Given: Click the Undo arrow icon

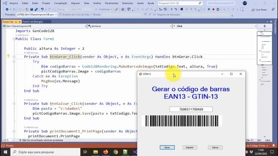Looking at the screenshot, I should tap(42, 9).
